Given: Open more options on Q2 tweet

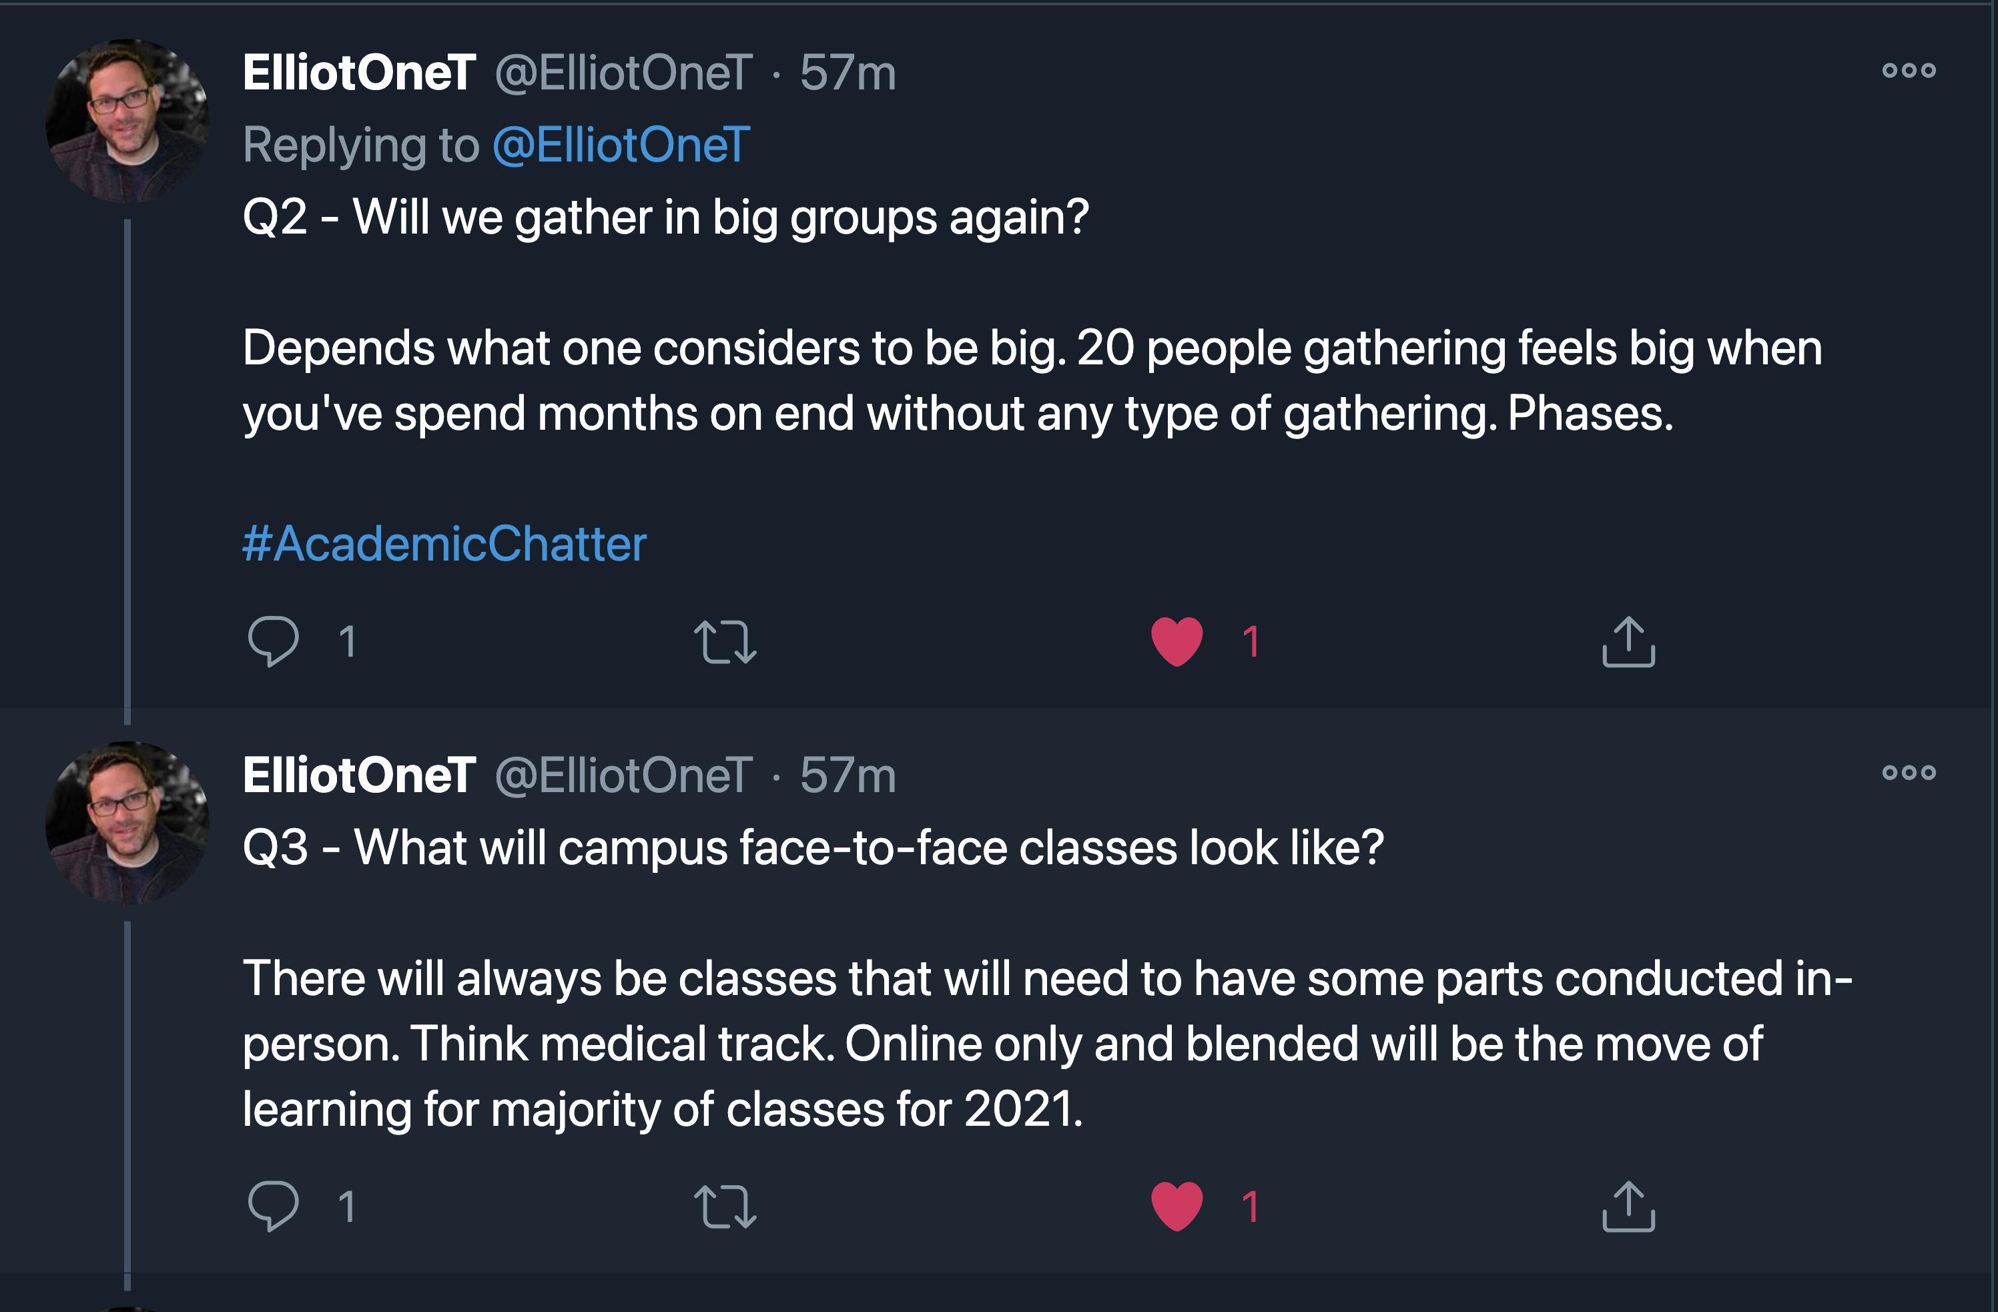Looking at the screenshot, I should (1908, 71).
